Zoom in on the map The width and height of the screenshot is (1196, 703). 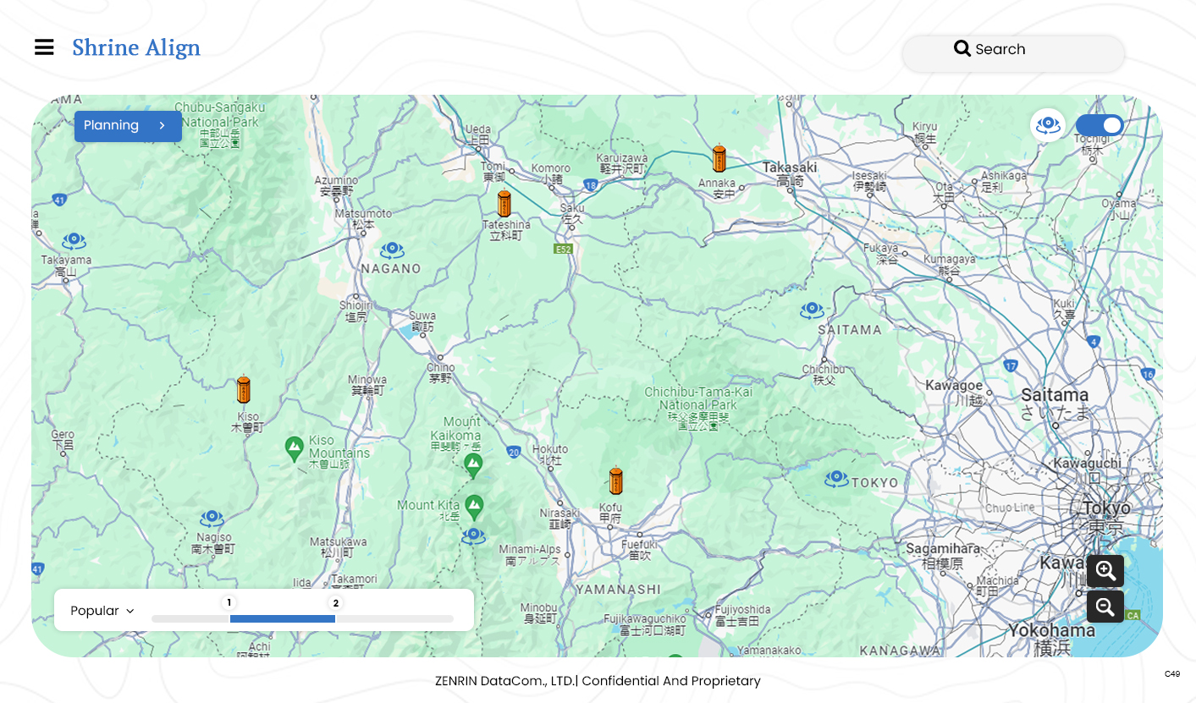[1105, 571]
